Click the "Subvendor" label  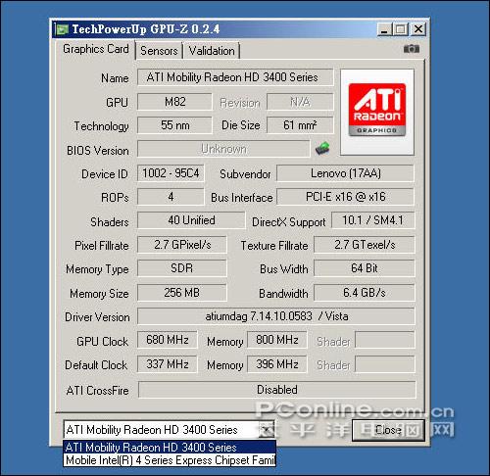coord(245,174)
